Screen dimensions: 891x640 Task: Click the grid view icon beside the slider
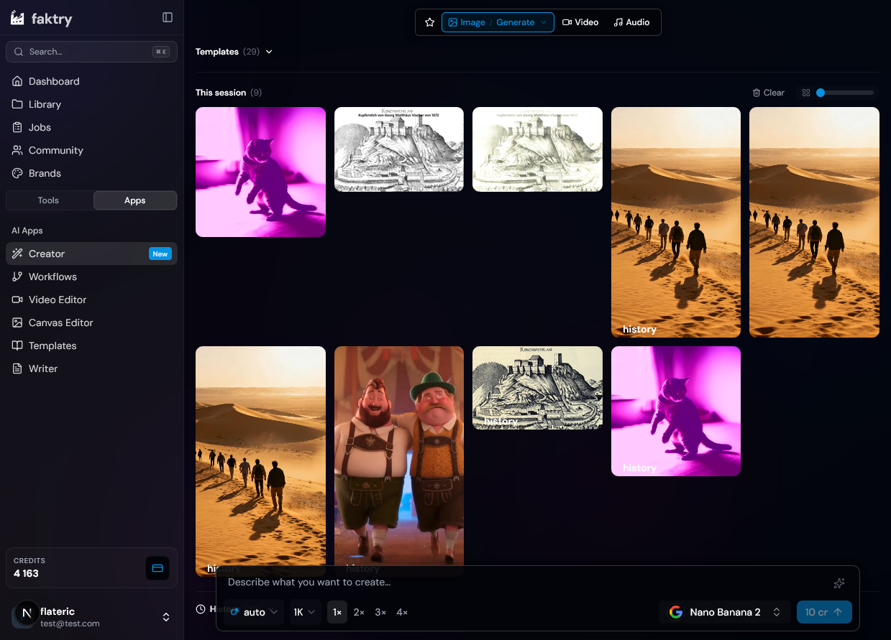(x=806, y=93)
